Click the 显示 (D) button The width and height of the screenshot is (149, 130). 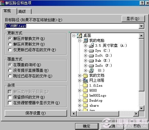tap(133, 19)
